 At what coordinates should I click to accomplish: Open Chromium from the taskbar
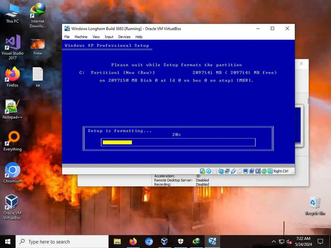click(x=149, y=242)
